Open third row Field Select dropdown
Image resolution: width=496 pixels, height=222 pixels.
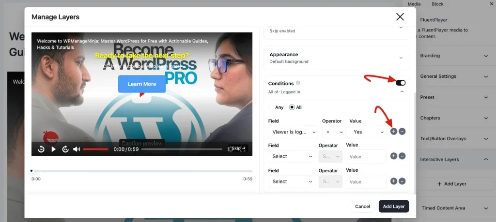pyautogui.click(x=291, y=181)
